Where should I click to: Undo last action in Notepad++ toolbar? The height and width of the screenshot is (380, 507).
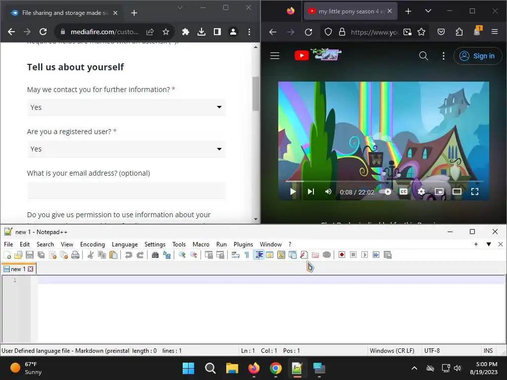[x=128, y=255]
